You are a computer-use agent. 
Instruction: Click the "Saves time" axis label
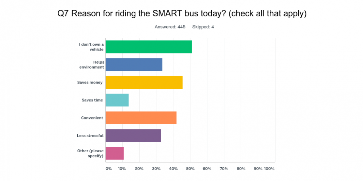(92, 100)
